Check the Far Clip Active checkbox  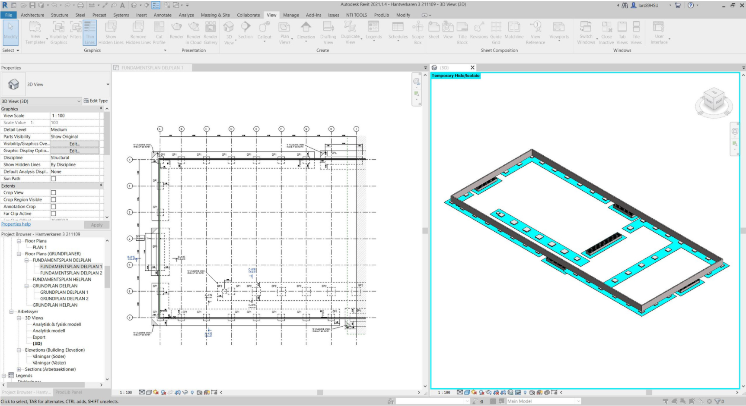[54, 214]
